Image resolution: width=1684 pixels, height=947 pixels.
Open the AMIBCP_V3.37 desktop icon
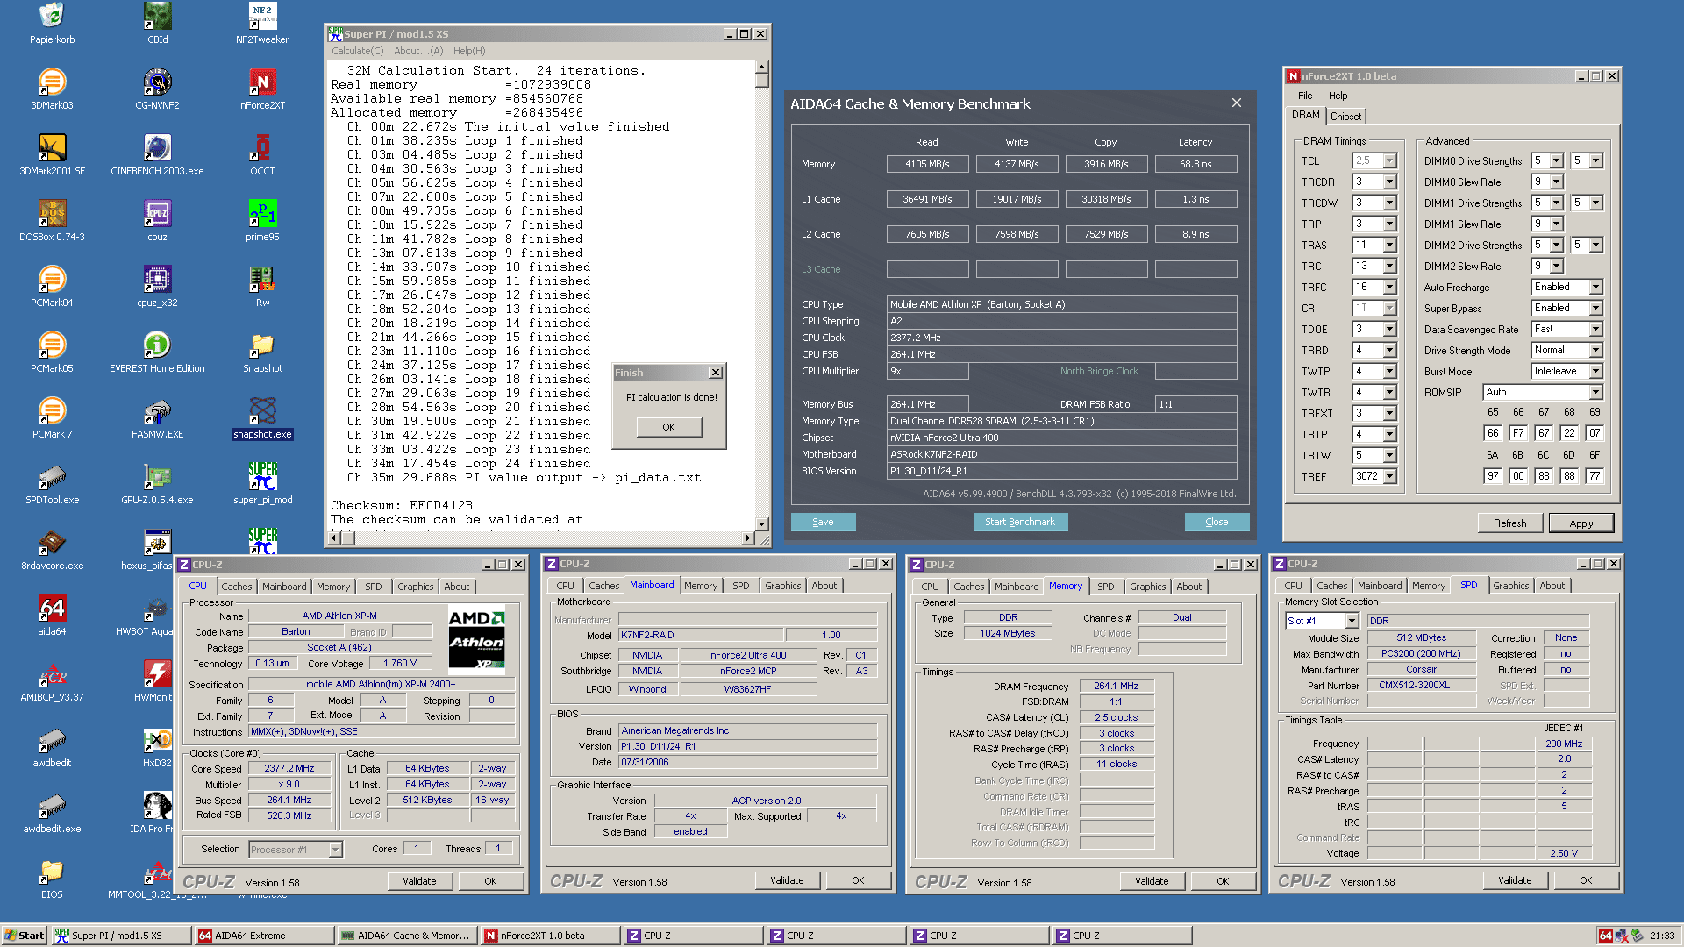point(52,681)
